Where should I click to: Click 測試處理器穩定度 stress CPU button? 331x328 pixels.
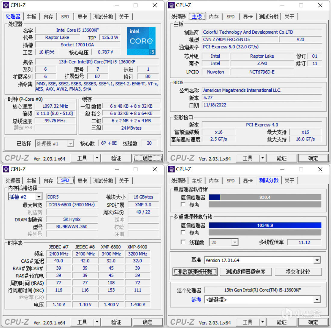246,272
